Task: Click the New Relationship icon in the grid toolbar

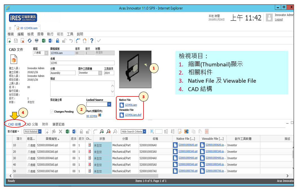Action: tap(47, 131)
